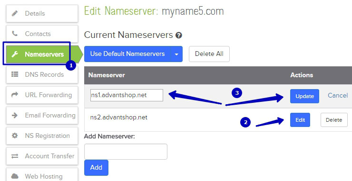This screenshot has height=181, width=352.
Task: Click the Add Nameserver label
Action: (x=109, y=136)
